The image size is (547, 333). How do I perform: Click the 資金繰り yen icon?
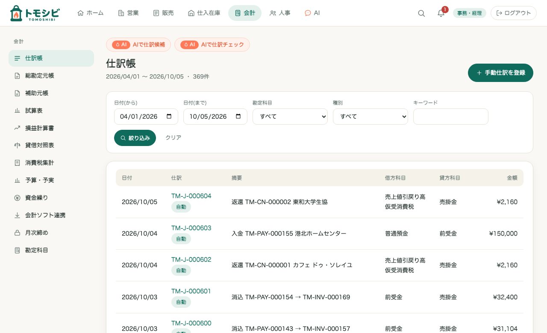pos(18,198)
